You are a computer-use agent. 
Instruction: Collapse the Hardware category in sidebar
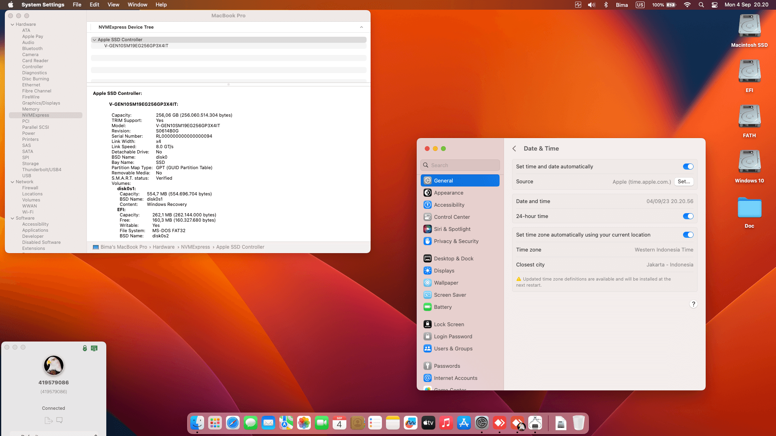tap(13, 24)
